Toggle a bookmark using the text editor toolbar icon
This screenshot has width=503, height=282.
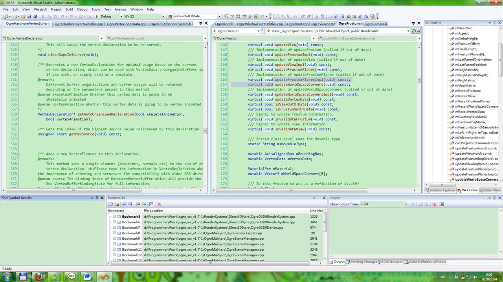(x=330, y=16)
